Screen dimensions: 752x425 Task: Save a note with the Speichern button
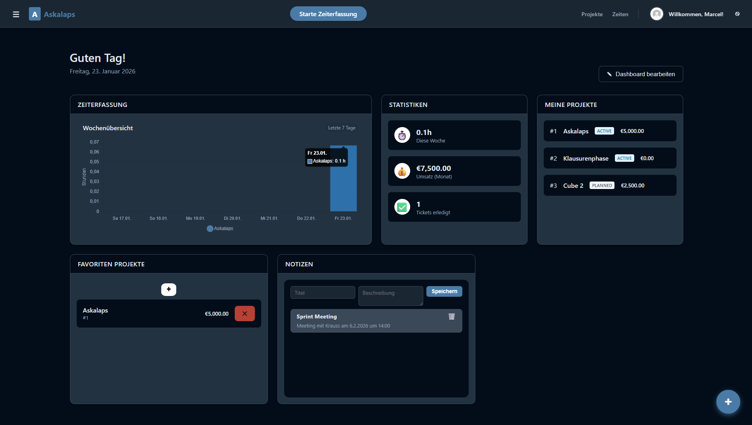(x=444, y=291)
